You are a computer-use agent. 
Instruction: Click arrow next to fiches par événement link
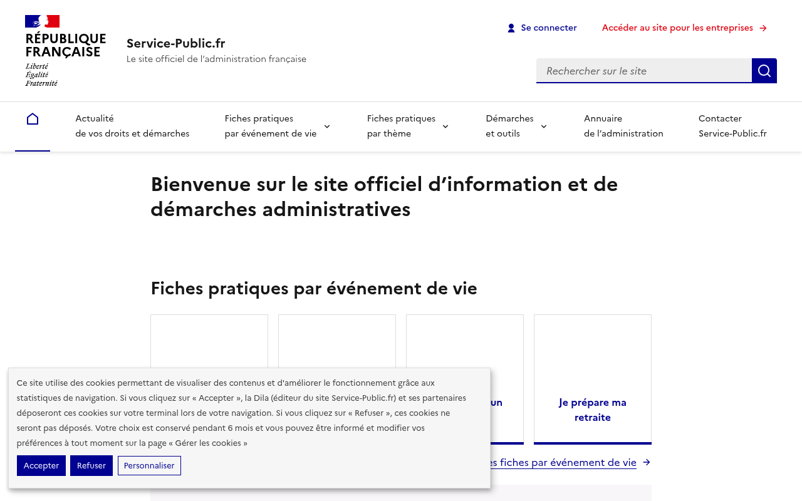[647, 462]
